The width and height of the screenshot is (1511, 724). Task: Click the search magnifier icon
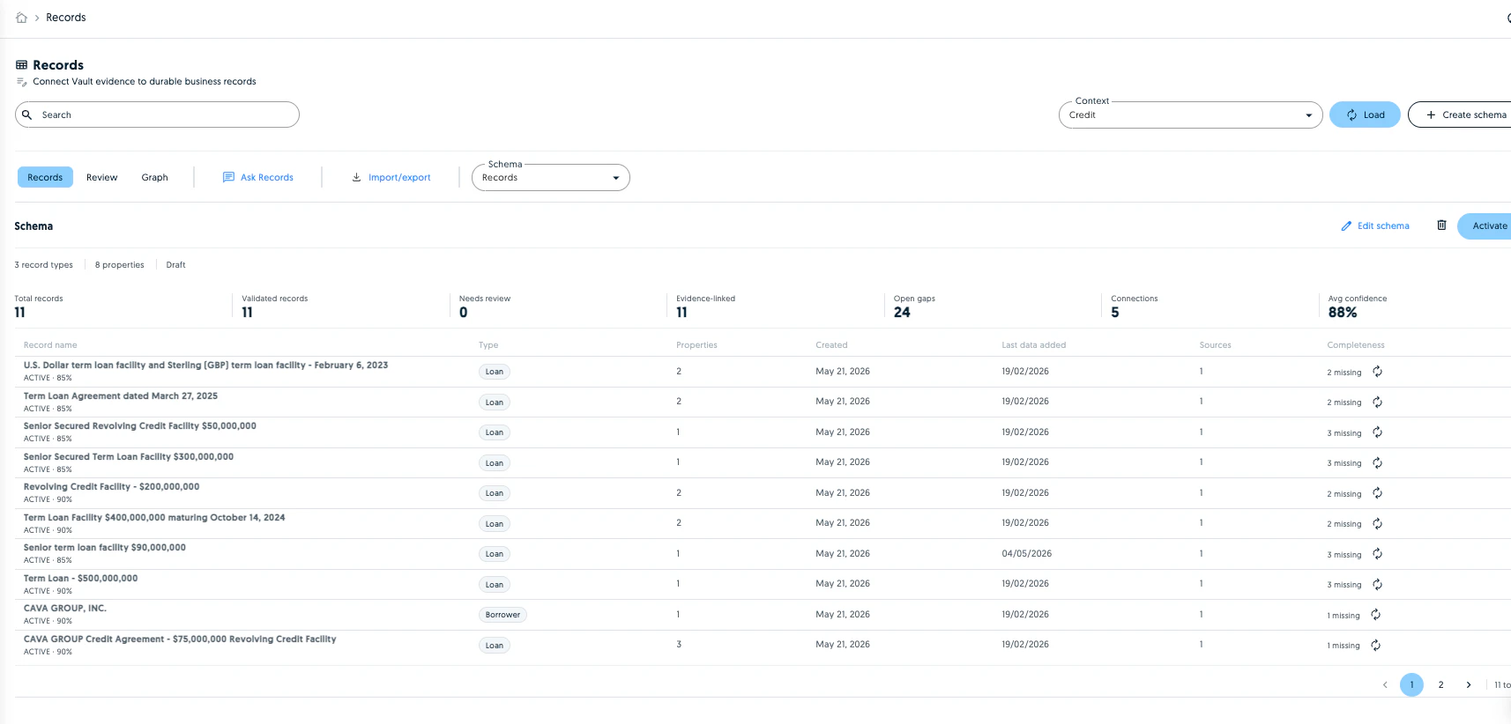(27, 115)
